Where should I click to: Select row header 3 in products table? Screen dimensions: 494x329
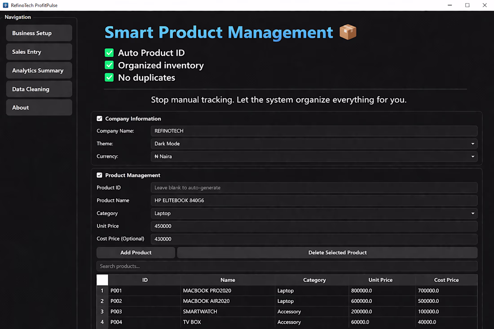(x=102, y=311)
